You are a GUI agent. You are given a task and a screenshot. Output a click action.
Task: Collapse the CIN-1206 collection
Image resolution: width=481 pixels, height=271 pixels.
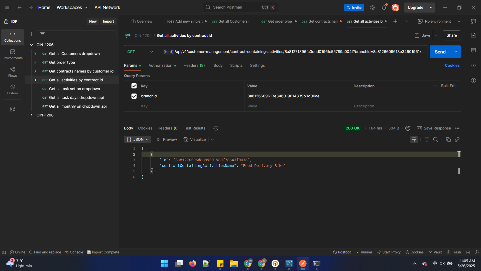[32, 45]
